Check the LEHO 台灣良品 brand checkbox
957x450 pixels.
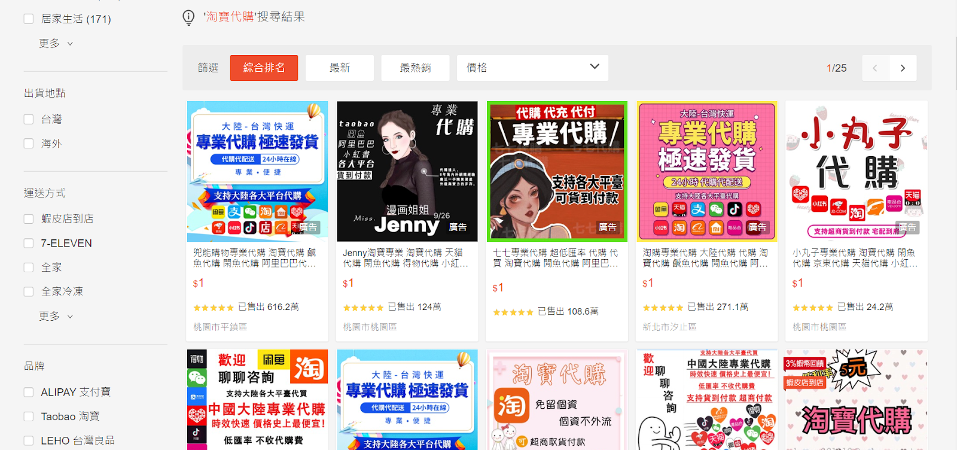(29, 441)
